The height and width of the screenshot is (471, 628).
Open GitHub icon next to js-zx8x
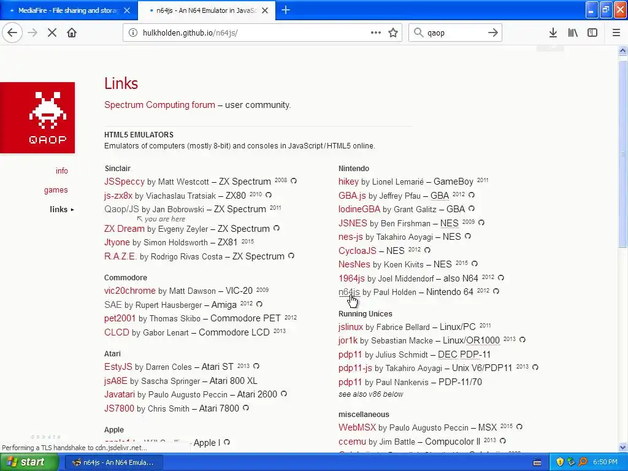269,194
